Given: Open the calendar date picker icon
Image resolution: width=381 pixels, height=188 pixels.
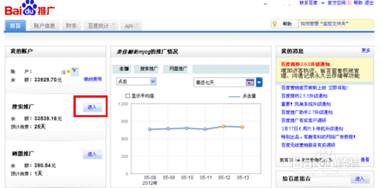Looking at the screenshot, I should click(249, 82).
